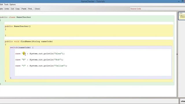This screenshot has width=185, height=104.
Task: Click the NameChecker() constructor line
Action: click(x=18, y=26)
